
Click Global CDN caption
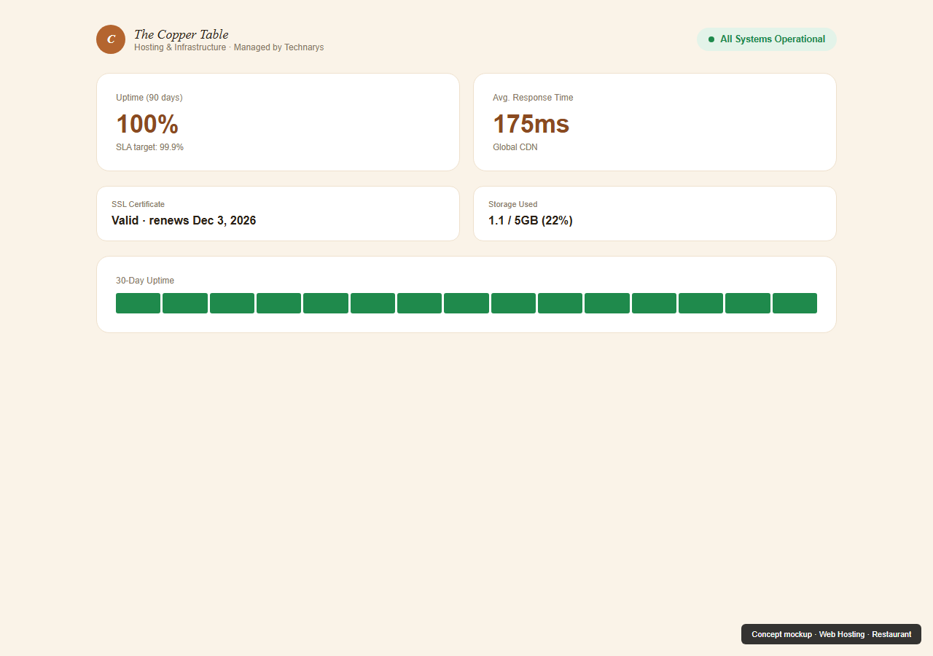pos(515,147)
